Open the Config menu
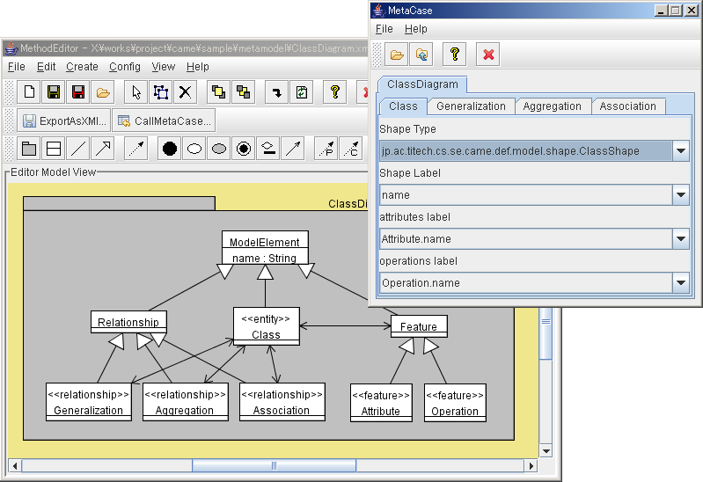Screen dimensions: 703x482 (x=125, y=67)
